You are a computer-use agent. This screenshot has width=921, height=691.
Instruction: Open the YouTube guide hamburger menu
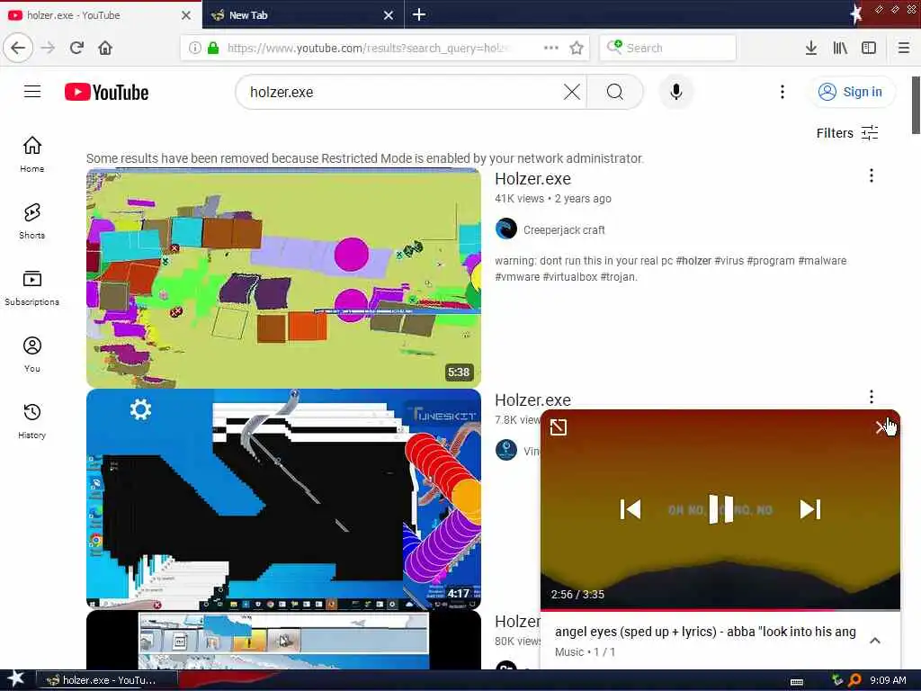pyautogui.click(x=32, y=92)
